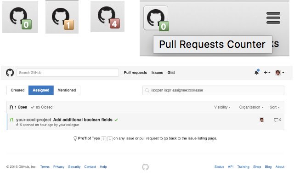The width and height of the screenshot is (294, 184).
Task: Open the Blog footer link
Action: click(x=268, y=167)
